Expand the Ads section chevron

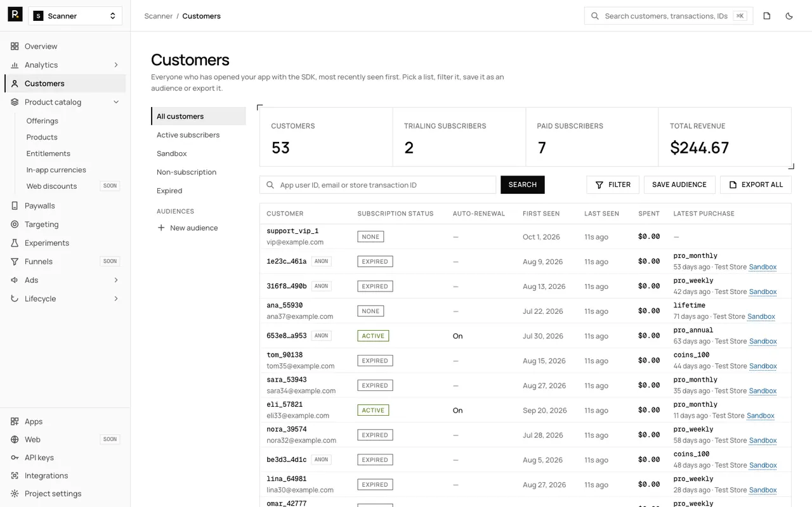[116, 280]
